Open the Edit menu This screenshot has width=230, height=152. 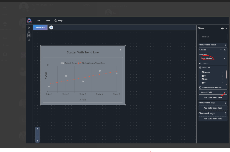pos(38,21)
